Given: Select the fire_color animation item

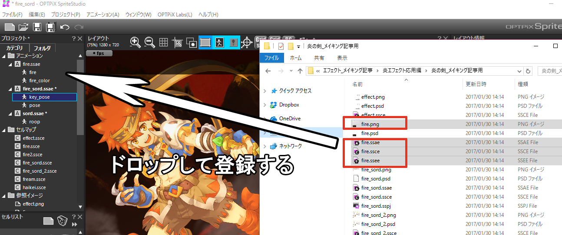Looking at the screenshot, I should [x=39, y=80].
